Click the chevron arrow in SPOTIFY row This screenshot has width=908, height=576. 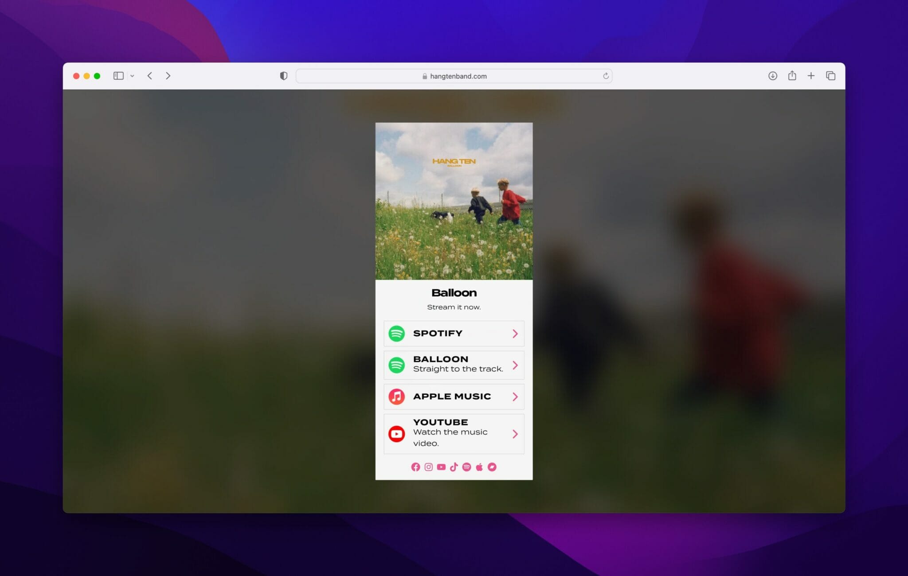pyautogui.click(x=515, y=334)
